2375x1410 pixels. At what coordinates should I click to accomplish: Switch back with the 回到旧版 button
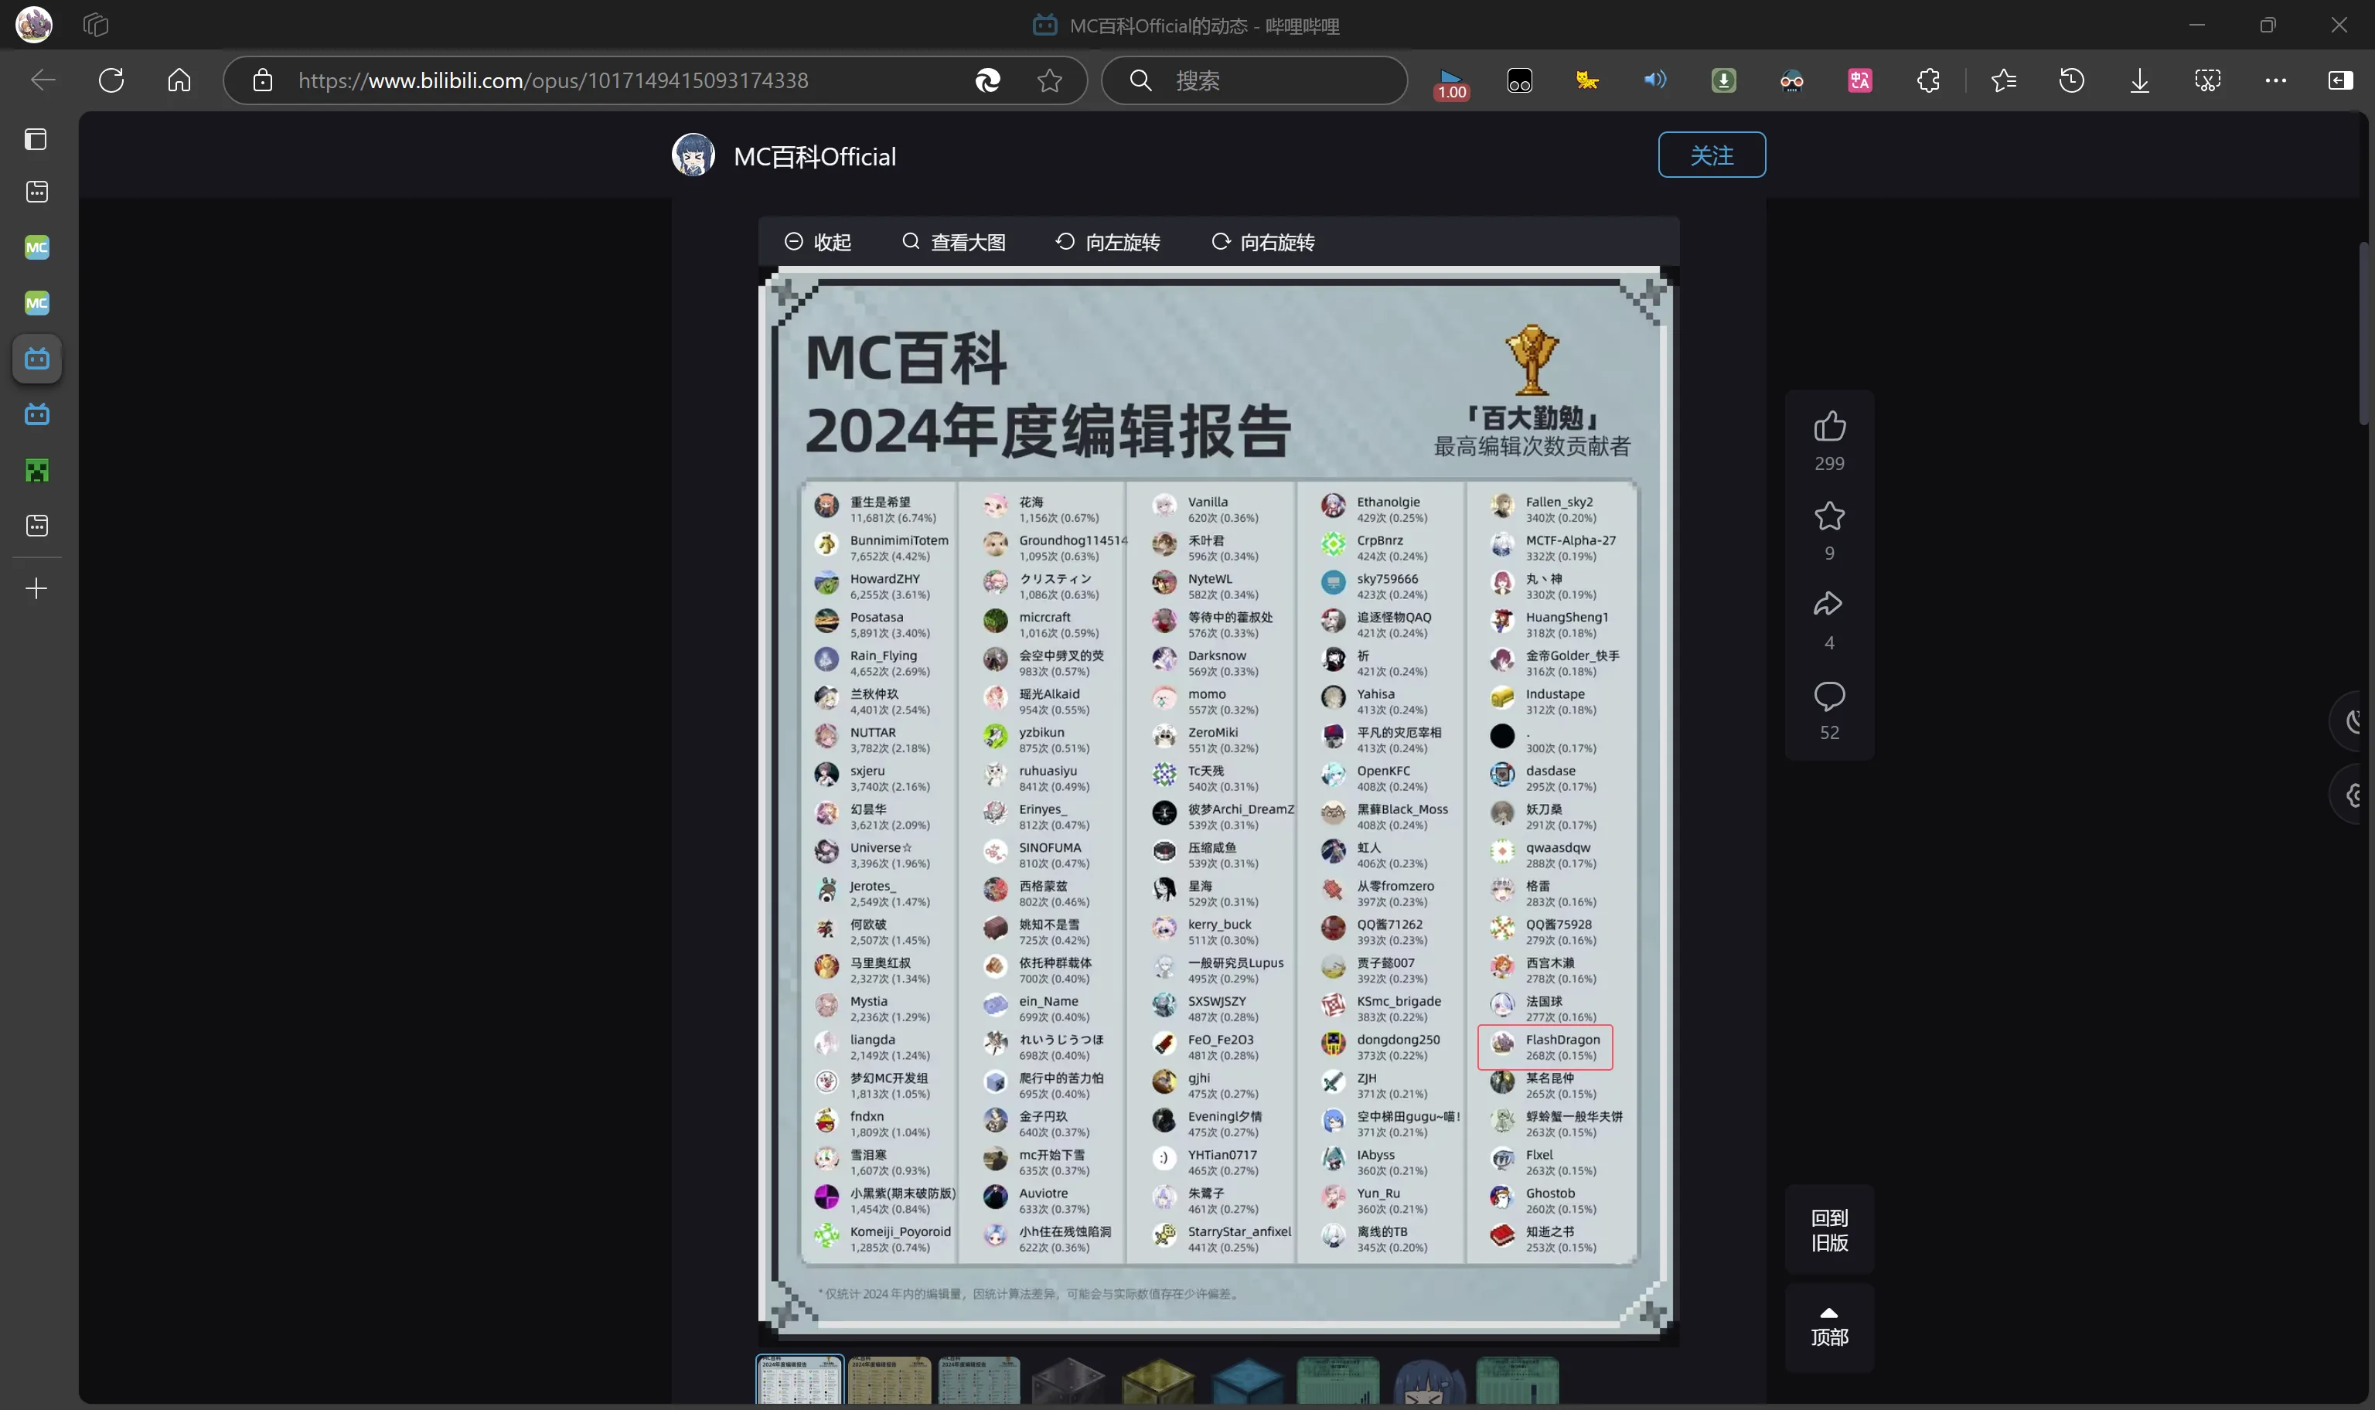pos(1828,1229)
